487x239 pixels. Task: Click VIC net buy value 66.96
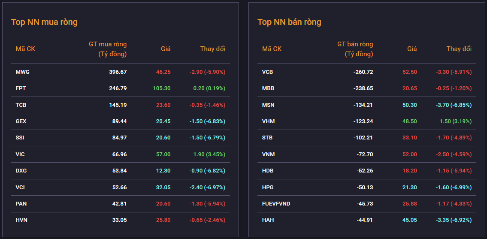click(119, 154)
